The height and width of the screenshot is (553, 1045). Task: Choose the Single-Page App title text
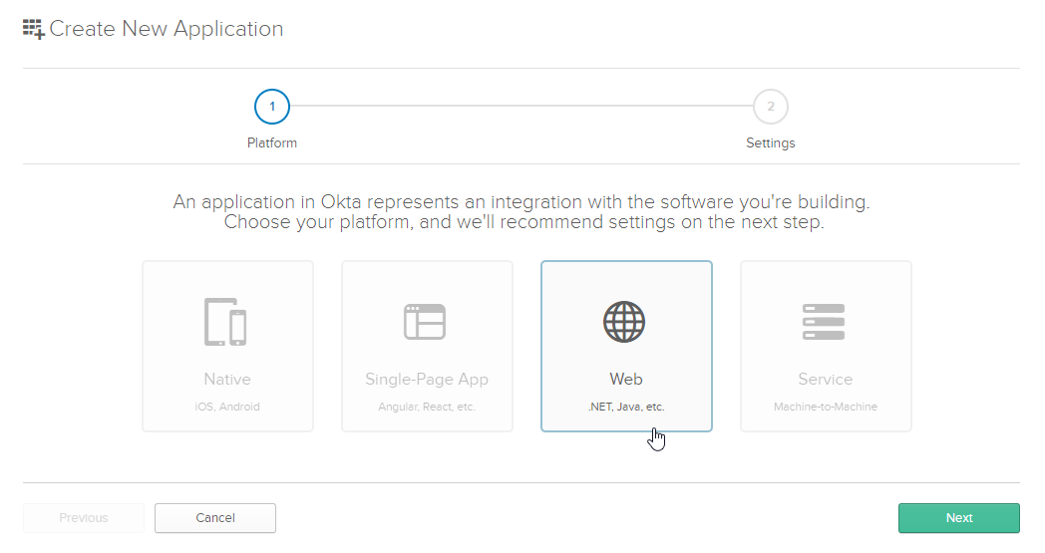tap(427, 380)
